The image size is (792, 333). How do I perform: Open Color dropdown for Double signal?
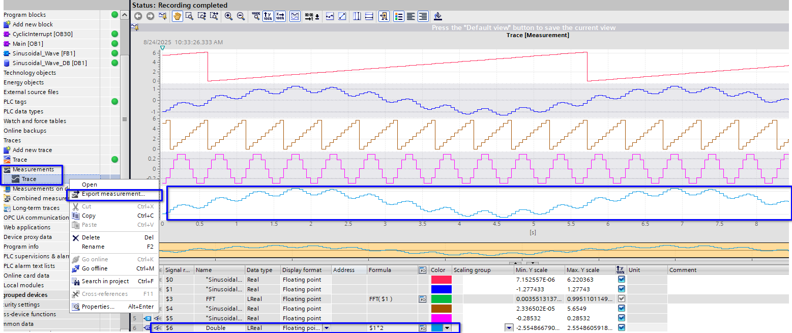(x=447, y=328)
